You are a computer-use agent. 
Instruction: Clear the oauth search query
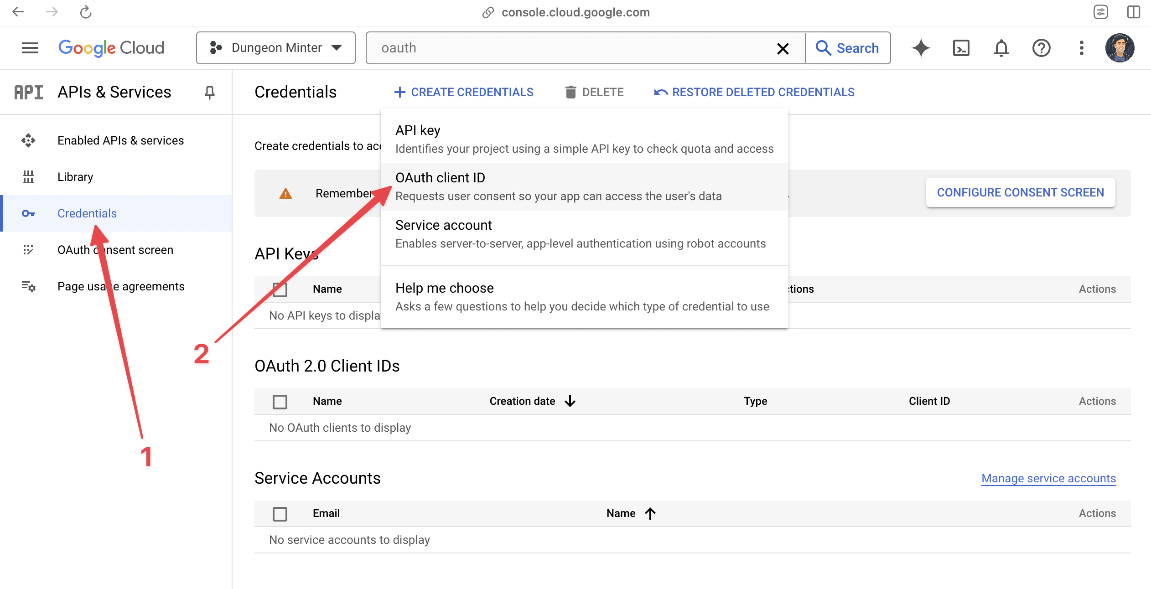coord(783,48)
